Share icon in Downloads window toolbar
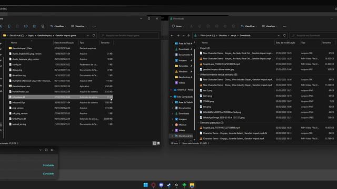Image resolution: width=337 pixels, height=189 pixels. click(x=225, y=26)
